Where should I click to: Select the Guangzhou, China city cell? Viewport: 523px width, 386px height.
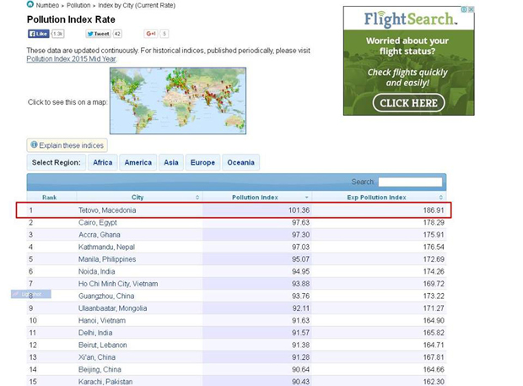[106, 296]
